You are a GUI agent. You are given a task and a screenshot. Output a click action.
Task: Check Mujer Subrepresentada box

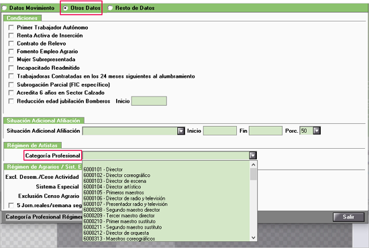[11, 60]
